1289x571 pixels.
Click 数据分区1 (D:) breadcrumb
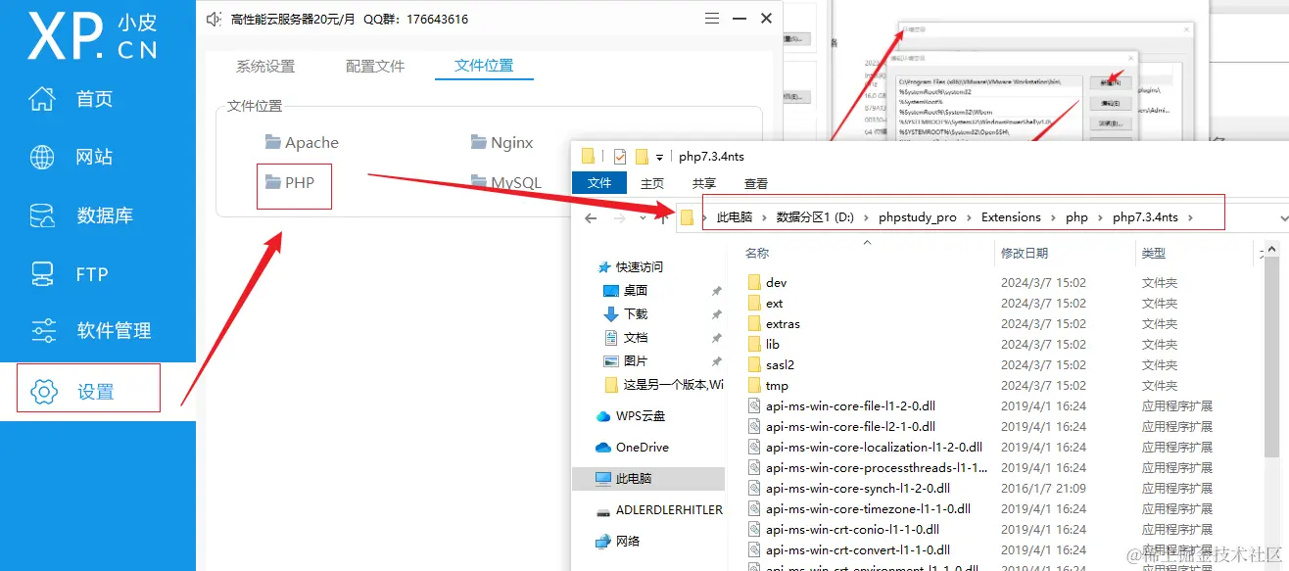click(815, 217)
